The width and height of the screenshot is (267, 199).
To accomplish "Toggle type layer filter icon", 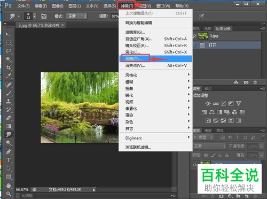I will coord(238,137).
